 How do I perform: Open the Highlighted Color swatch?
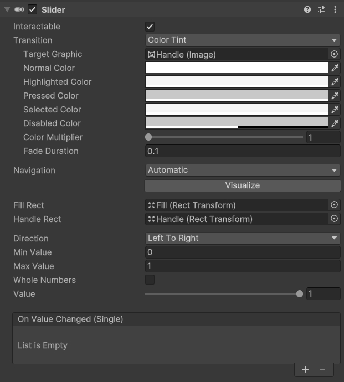pyautogui.click(x=237, y=81)
